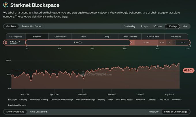The height and width of the screenshot is (117, 196).
Task: Select the 180 days timeframe
Action: point(172,27)
